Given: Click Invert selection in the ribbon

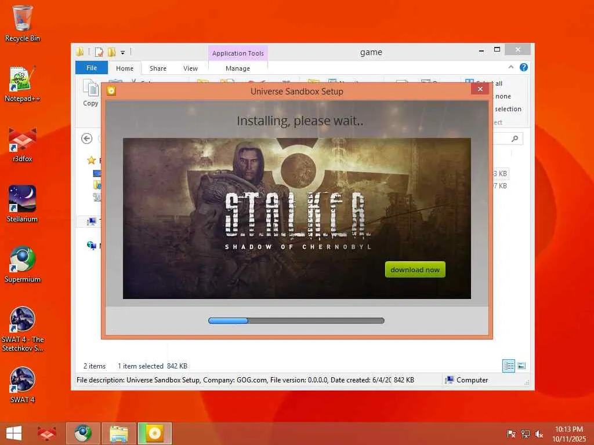Looking at the screenshot, I should pyautogui.click(x=508, y=109).
